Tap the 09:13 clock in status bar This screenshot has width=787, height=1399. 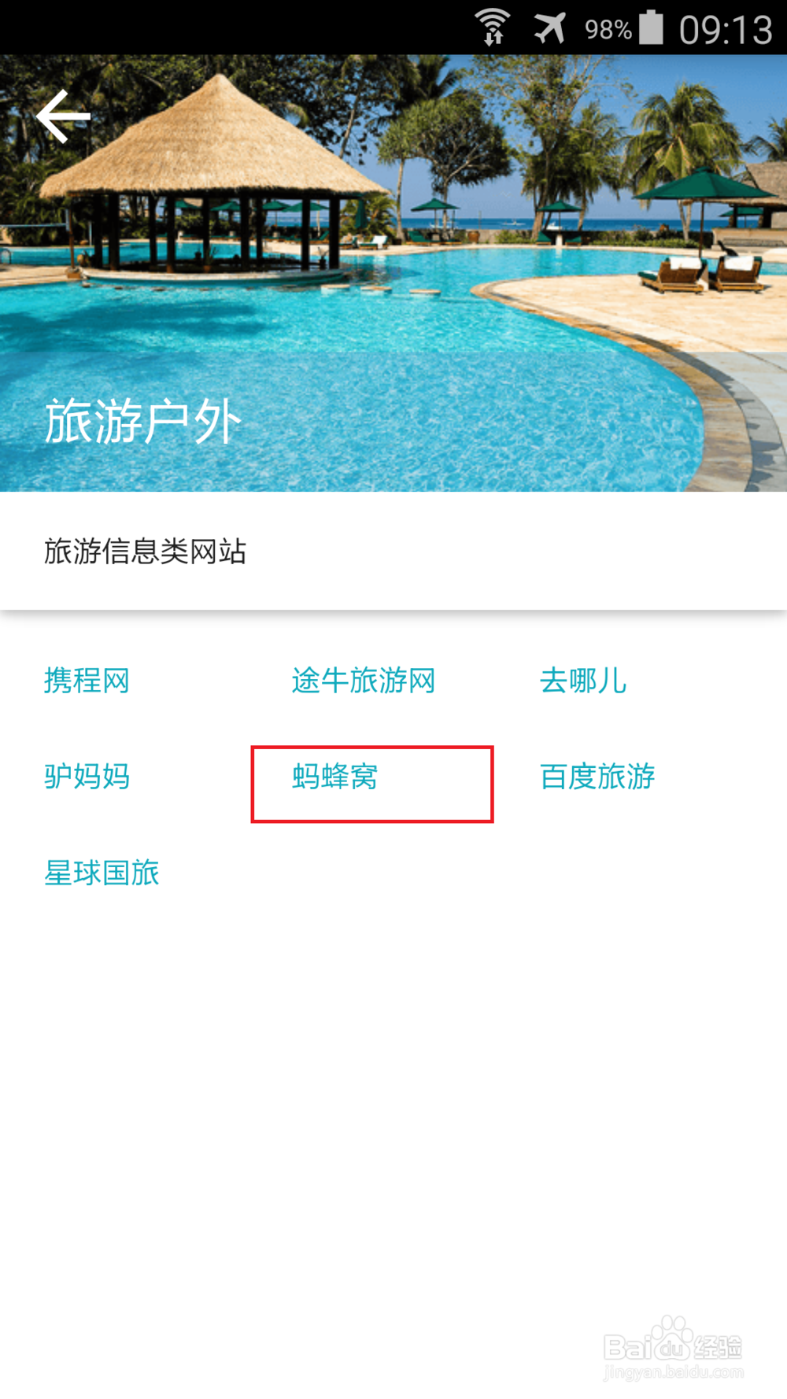coord(726,30)
